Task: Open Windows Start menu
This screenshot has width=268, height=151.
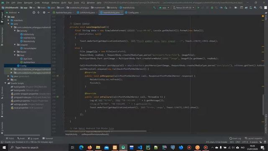Action: pos(4,147)
